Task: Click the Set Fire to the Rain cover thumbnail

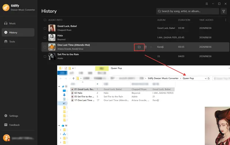Action: click(52, 56)
